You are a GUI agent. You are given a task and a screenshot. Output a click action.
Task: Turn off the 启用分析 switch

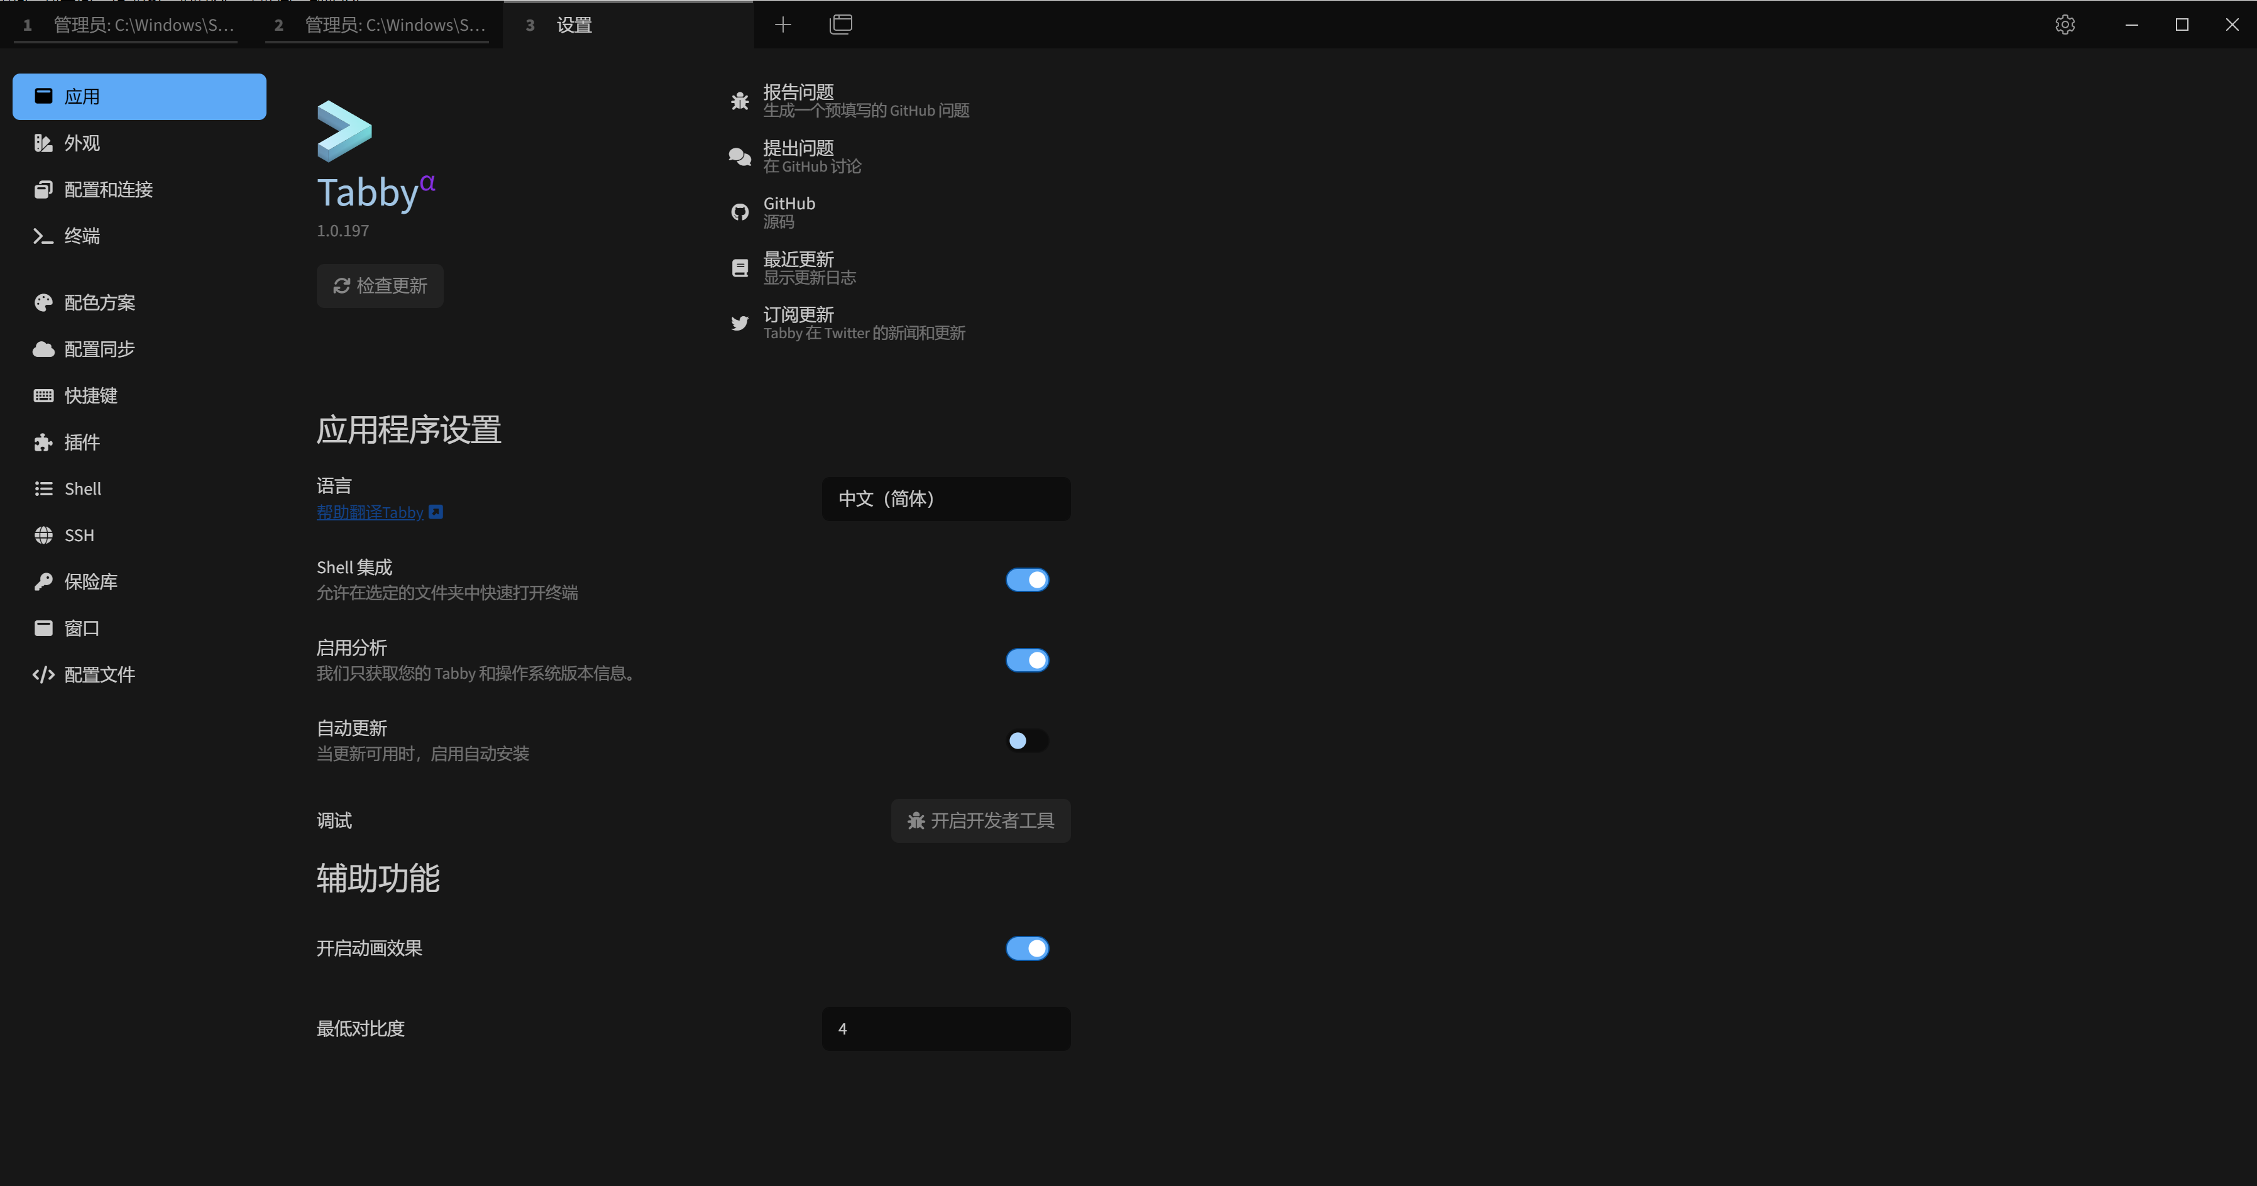coord(1027,661)
